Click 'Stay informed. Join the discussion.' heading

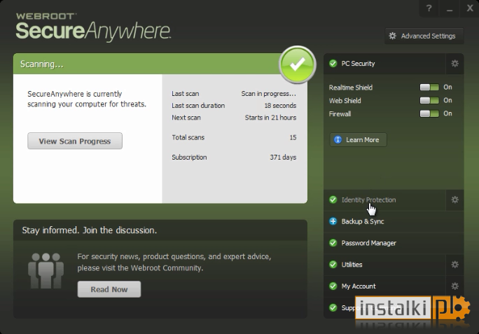pos(89,230)
